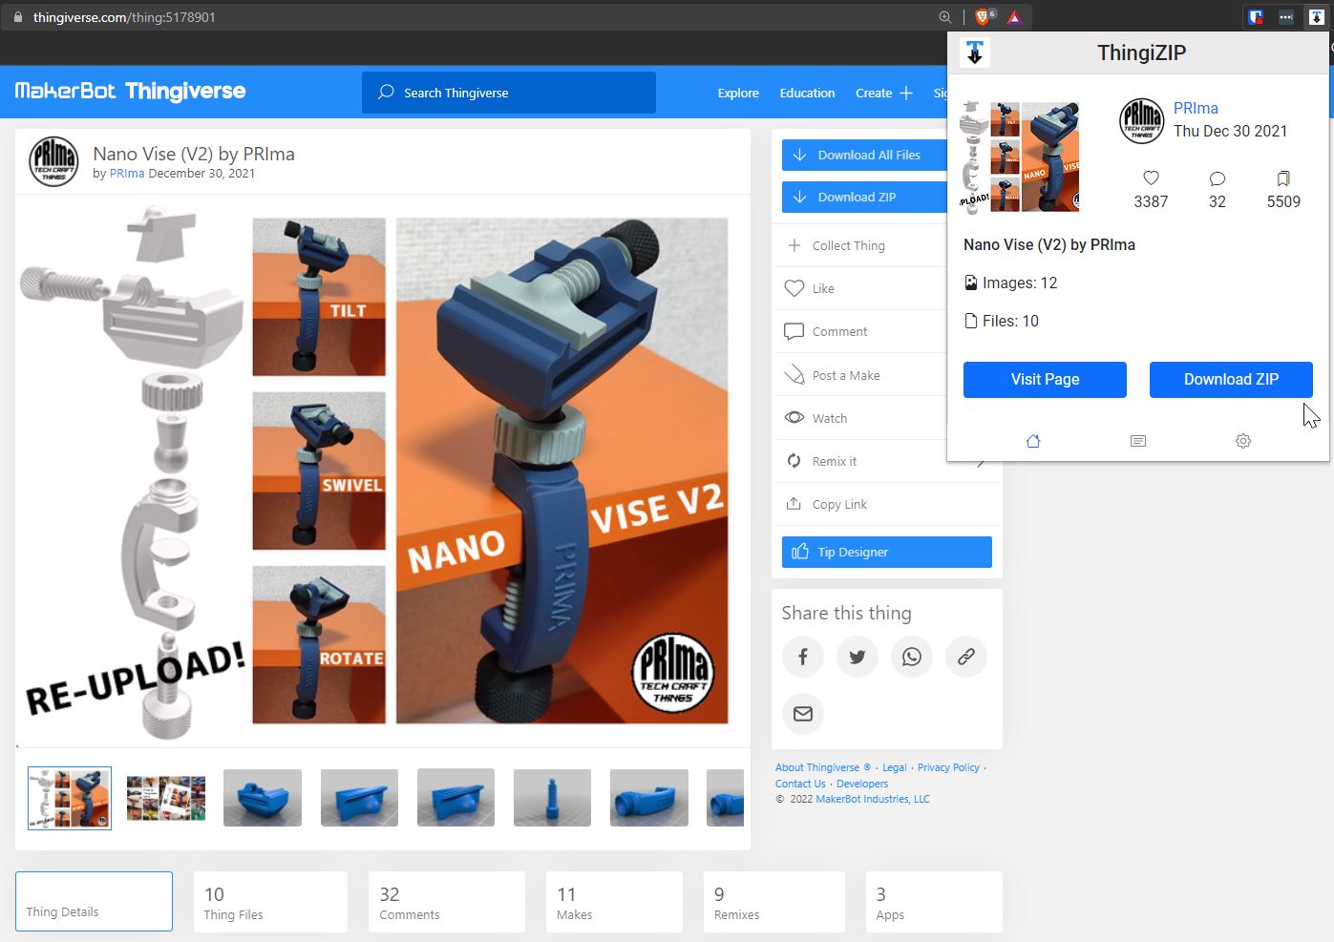Open the Developers footer link
Image resolution: width=1334 pixels, height=942 pixels.
point(862,784)
